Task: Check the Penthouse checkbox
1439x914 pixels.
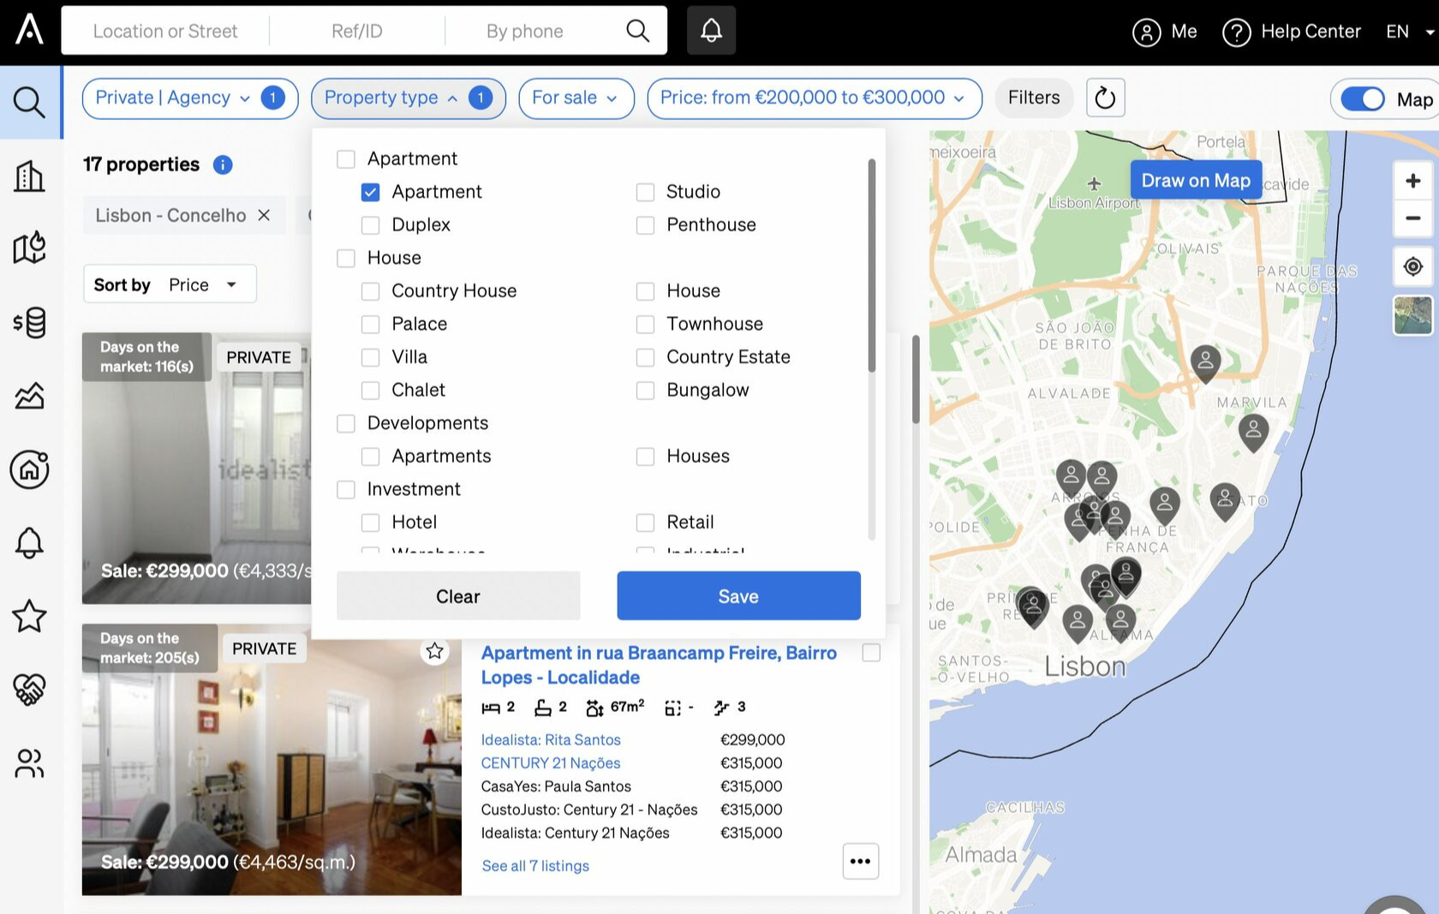Action: pos(645,225)
